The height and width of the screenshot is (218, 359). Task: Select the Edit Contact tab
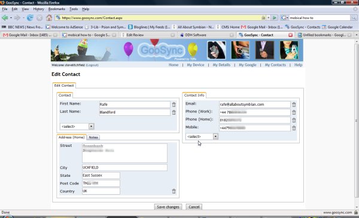click(x=64, y=85)
